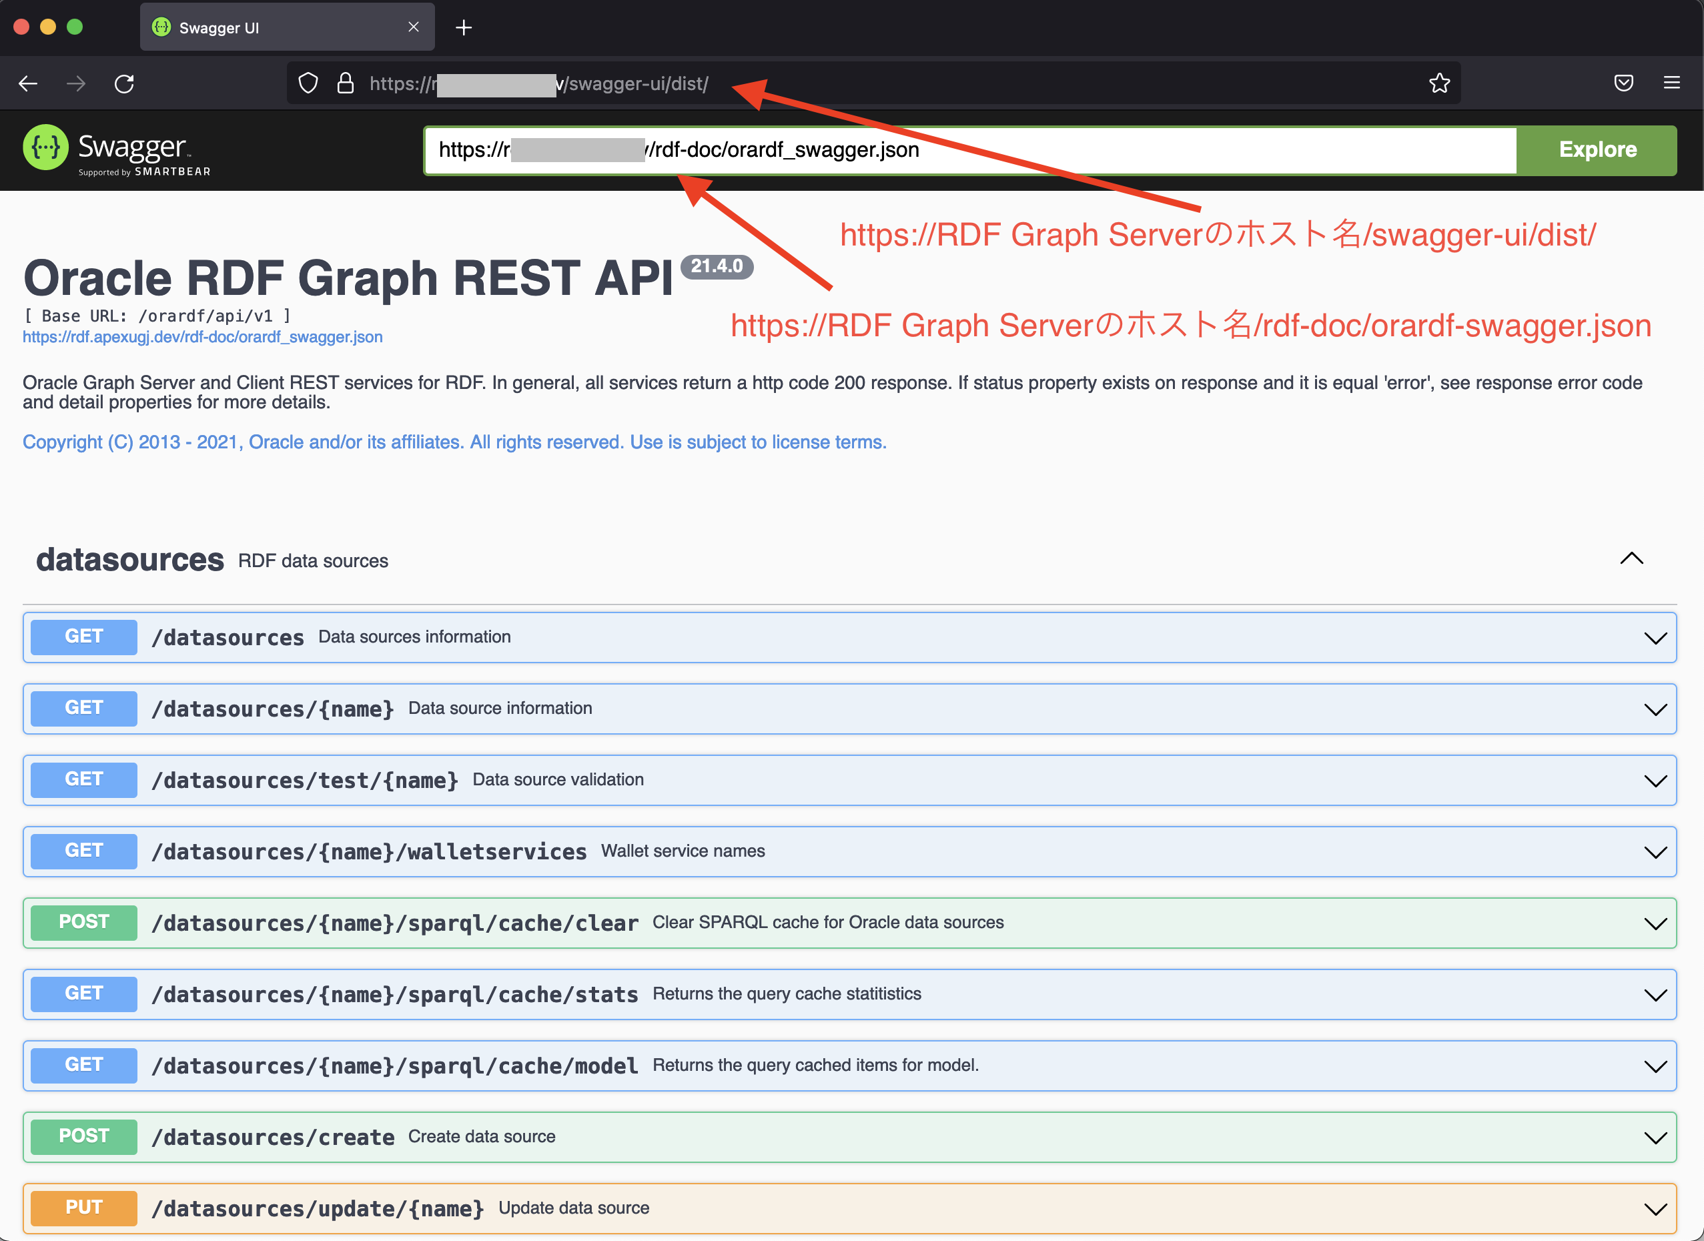Click 'Data sources information' description text

(x=415, y=637)
